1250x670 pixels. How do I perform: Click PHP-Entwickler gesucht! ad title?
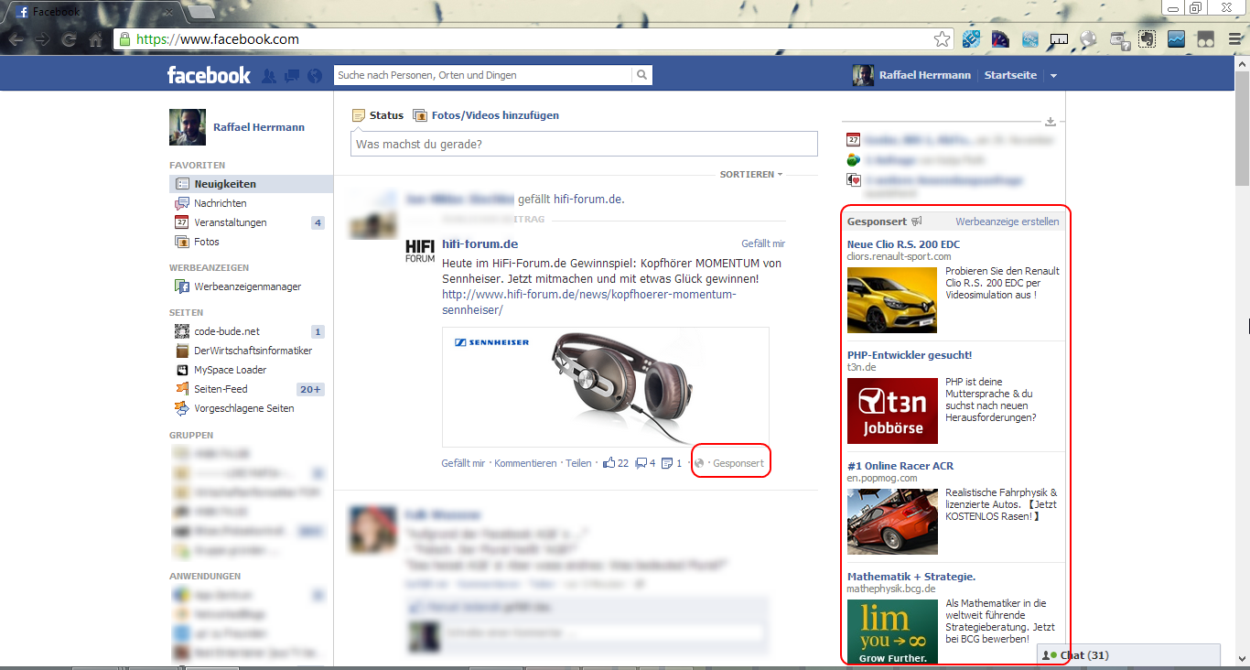910,355
